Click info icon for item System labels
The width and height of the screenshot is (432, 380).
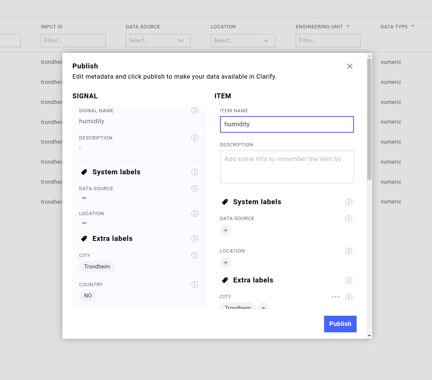click(349, 202)
